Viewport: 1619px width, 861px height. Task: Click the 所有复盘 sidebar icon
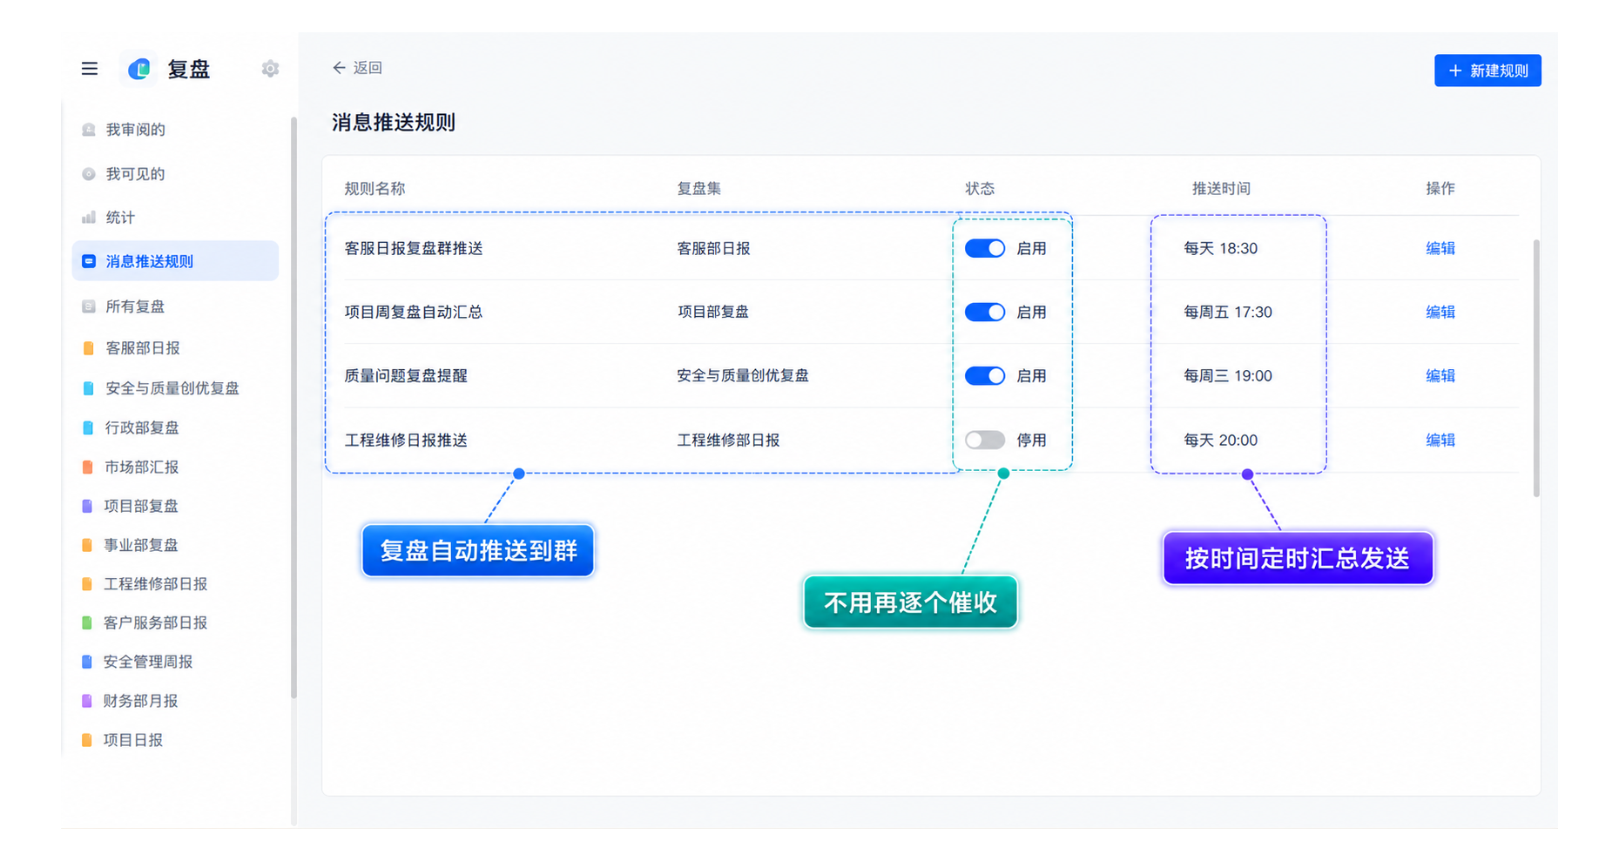click(x=89, y=306)
